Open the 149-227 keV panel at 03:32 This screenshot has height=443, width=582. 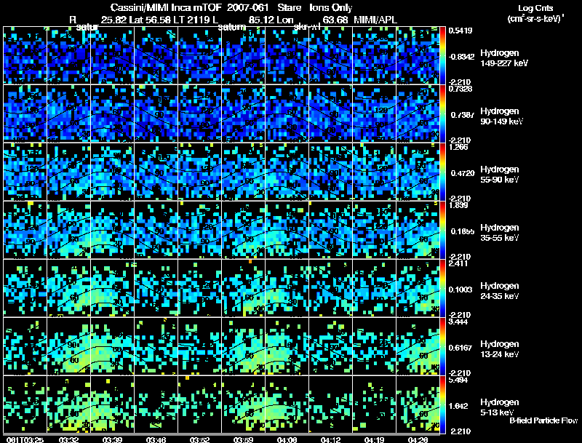pyautogui.click(x=68, y=55)
